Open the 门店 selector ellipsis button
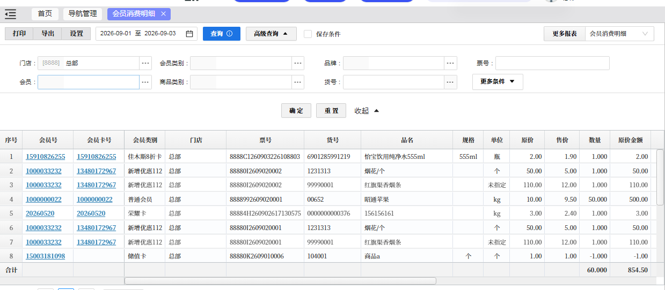Screen dimensions: 665x290 coord(146,63)
